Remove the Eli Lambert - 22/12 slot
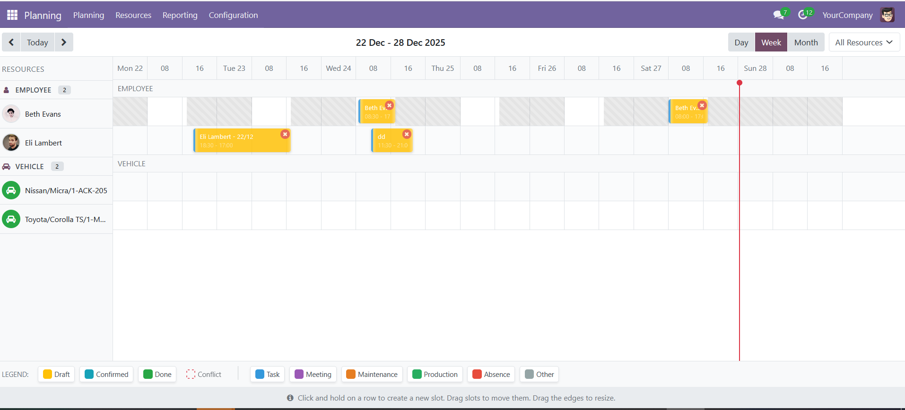The image size is (905, 410). point(285,134)
